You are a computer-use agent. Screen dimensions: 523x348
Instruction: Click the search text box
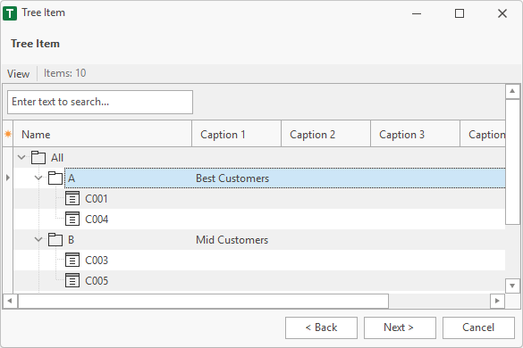click(x=100, y=102)
